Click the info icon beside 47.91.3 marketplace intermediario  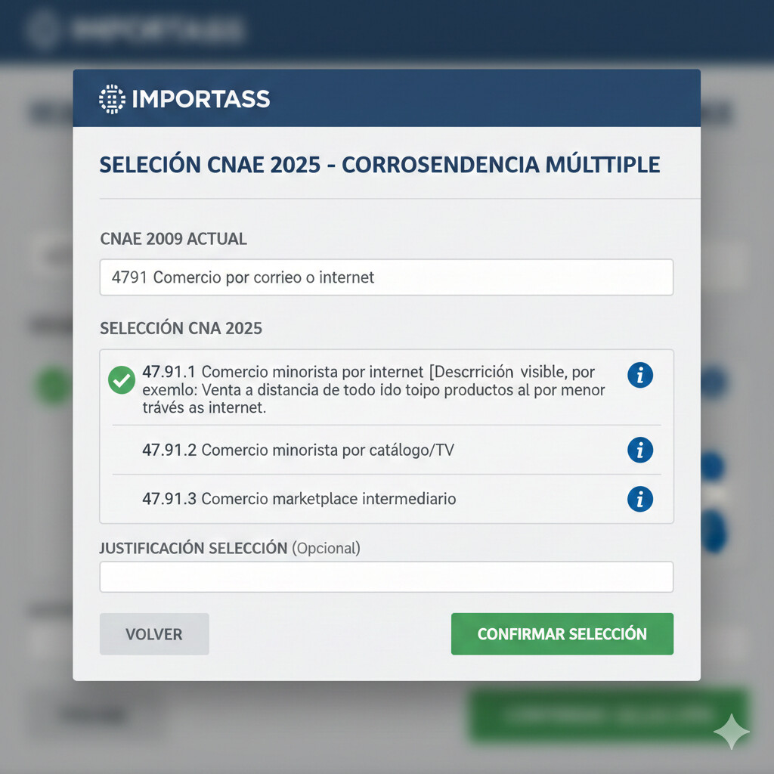tap(639, 499)
